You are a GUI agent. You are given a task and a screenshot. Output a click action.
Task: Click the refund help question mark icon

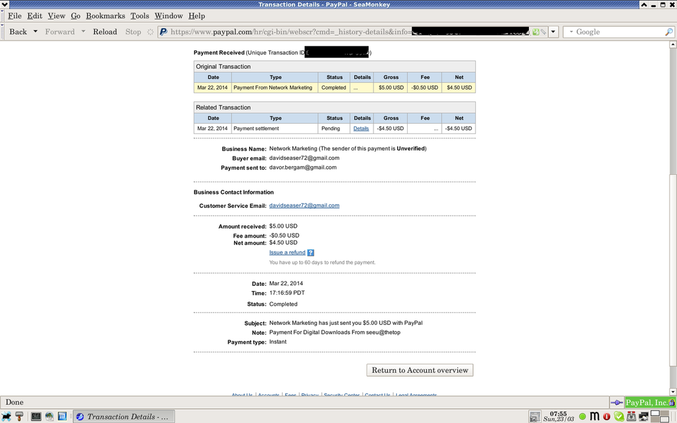click(311, 253)
